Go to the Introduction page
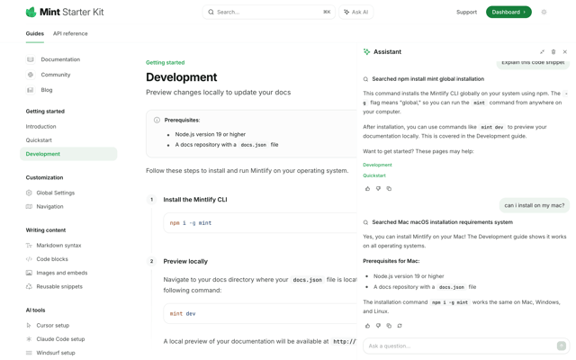This screenshot has height=360, width=576. [x=40, y=126]
